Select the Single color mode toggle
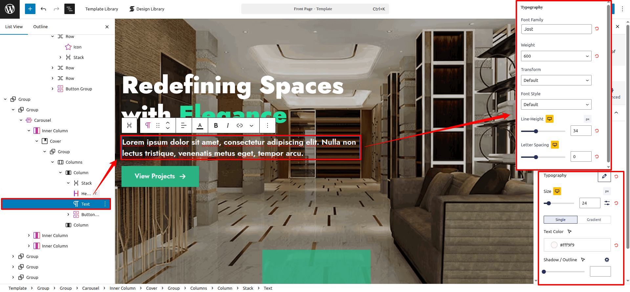630x292 pixels. tap(560, 220)
